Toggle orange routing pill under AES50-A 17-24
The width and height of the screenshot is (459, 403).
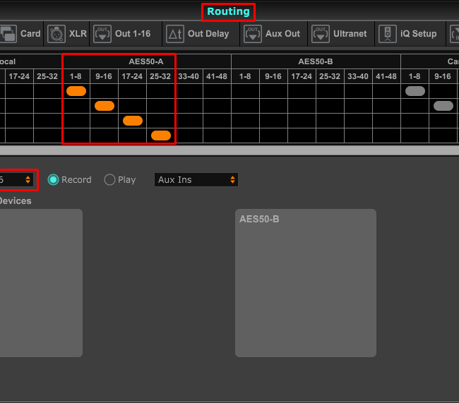coord(133,121)
